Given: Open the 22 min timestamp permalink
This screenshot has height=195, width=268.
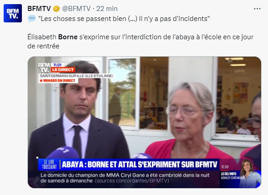Looking at the screenshot, I should point(107,9).
